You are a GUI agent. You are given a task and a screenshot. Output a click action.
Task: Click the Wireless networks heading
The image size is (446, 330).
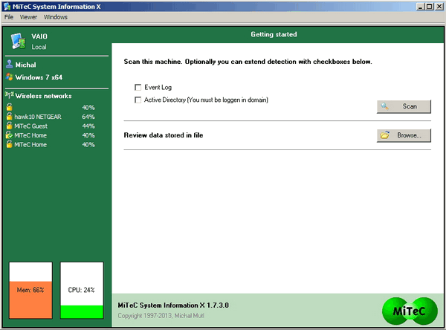click(44, 96)
